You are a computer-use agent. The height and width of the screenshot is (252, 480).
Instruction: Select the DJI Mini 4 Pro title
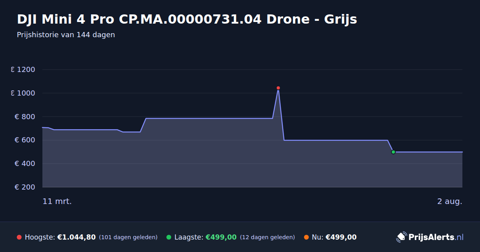point(187,19)
